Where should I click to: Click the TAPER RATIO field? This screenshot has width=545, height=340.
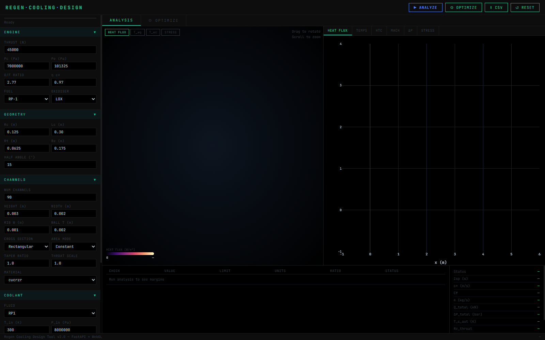27,263
